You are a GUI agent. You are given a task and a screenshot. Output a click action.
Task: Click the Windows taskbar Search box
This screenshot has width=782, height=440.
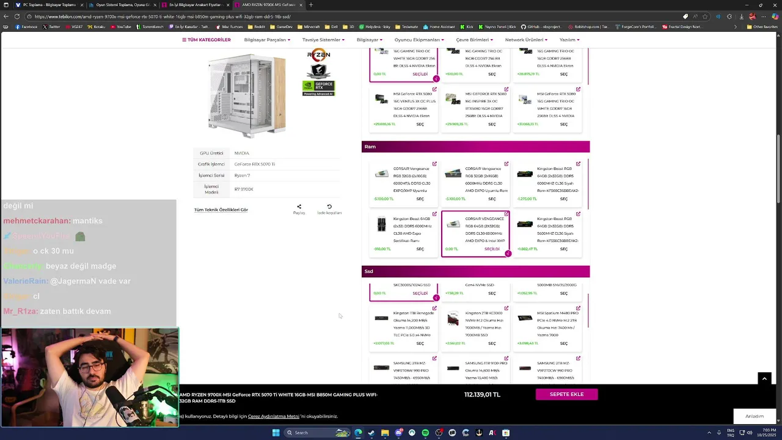click(318, 433)
